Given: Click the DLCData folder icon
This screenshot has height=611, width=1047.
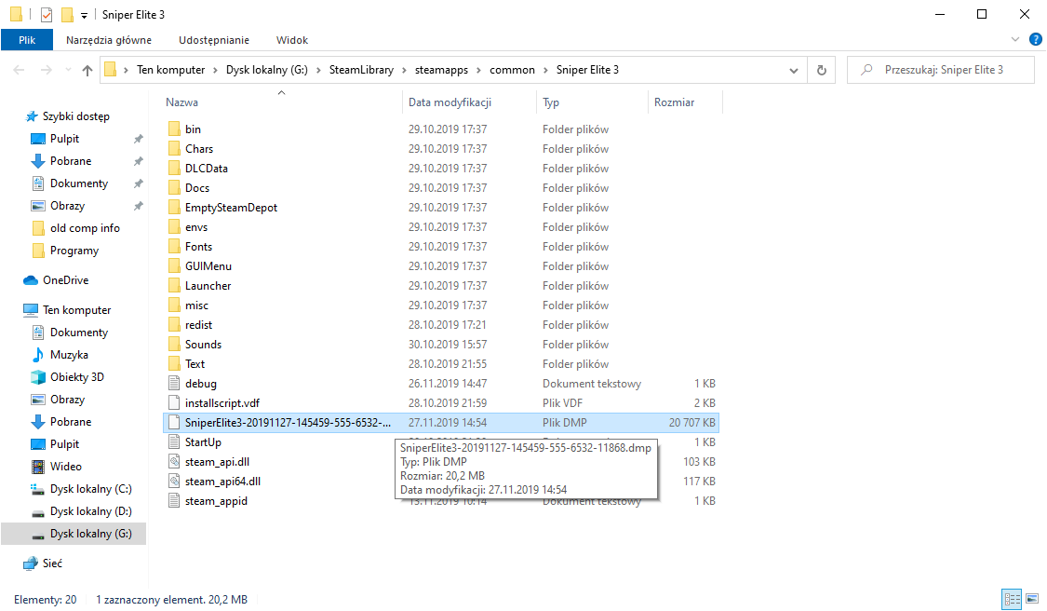Looking at the screenshot, I should pos(174,168).
